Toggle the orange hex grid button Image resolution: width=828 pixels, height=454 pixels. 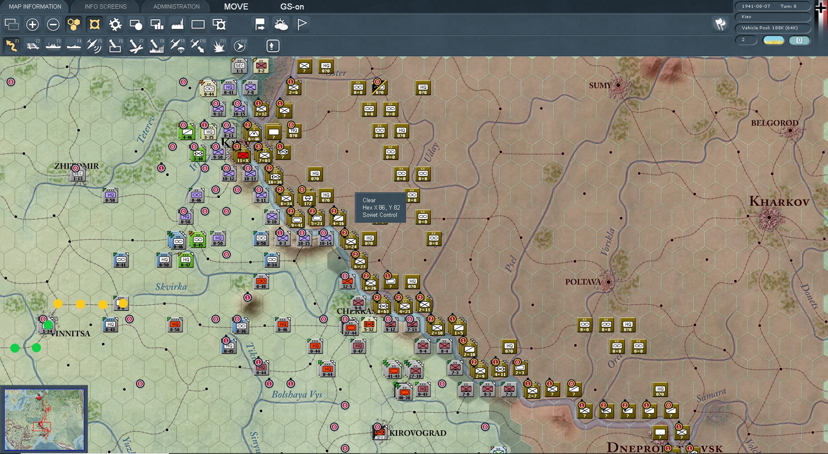[74, 25]
